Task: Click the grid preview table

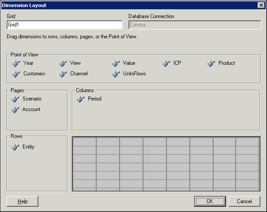Action: tap(166, 164)
